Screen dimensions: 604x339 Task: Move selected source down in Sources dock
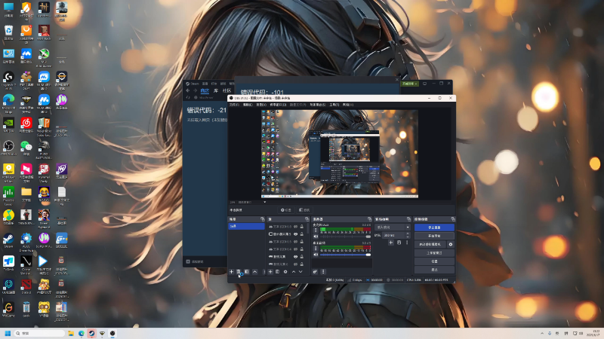click(x=300, y=272)
